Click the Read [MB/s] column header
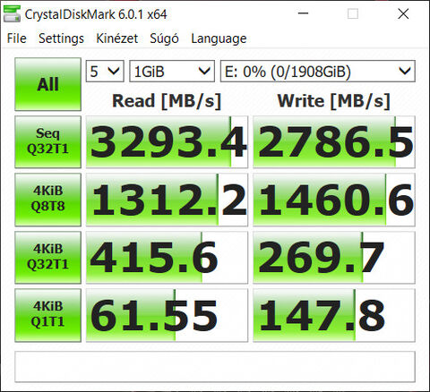The image size is (430, 392). (x=167, y=101)
